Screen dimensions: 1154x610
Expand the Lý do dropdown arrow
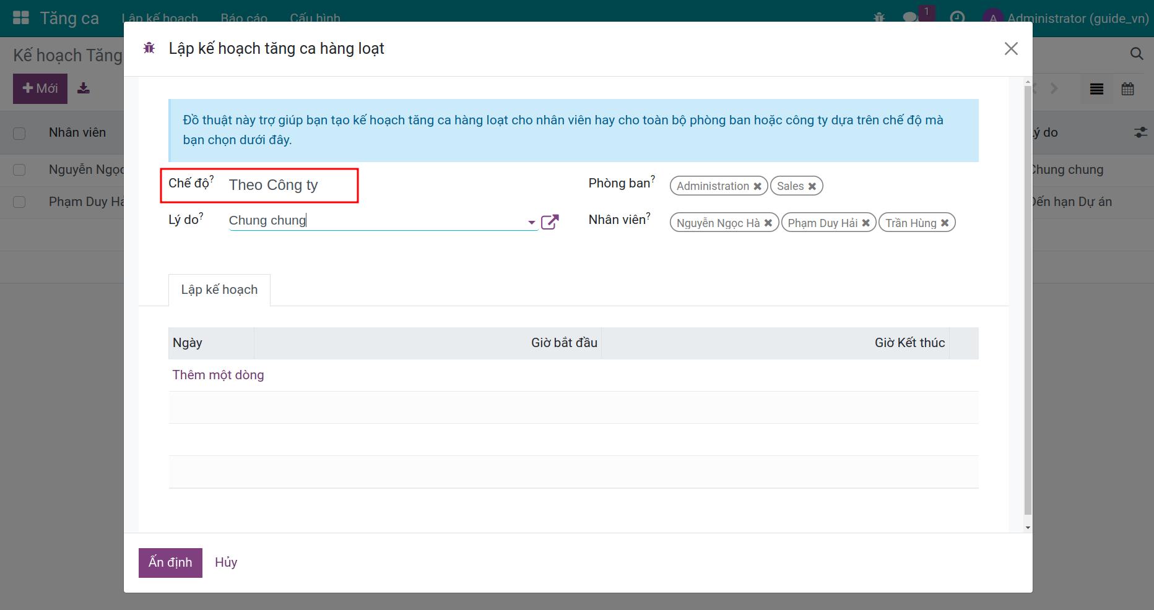click(531, 222)
